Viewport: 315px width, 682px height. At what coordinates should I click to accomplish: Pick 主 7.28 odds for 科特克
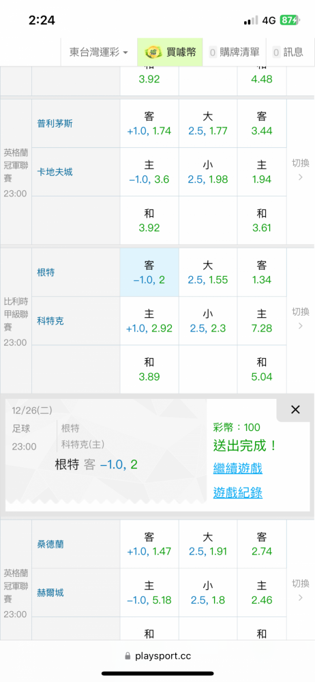tap(262, 321)
